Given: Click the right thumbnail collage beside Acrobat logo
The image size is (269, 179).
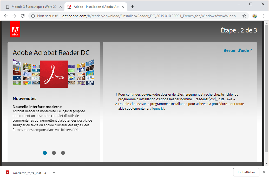Looking at the screenshot, I should point(81,72).
